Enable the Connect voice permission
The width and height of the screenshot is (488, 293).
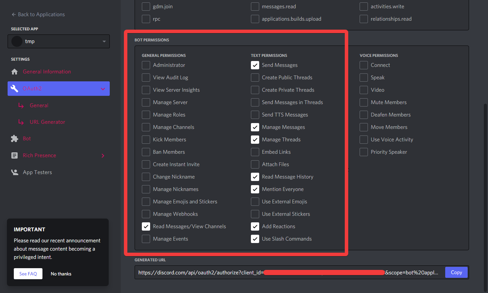[x=364, y=65]
